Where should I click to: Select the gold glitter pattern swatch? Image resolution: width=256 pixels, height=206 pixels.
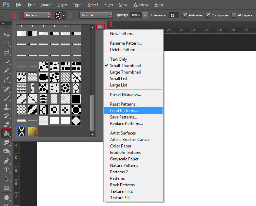(x=33, y=131)
